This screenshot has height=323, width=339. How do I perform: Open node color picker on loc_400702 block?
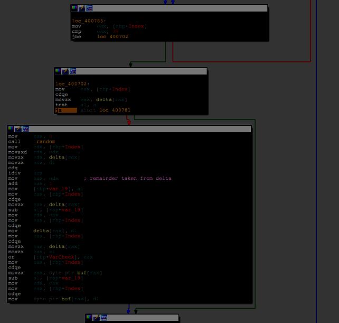tap(58, 71)
